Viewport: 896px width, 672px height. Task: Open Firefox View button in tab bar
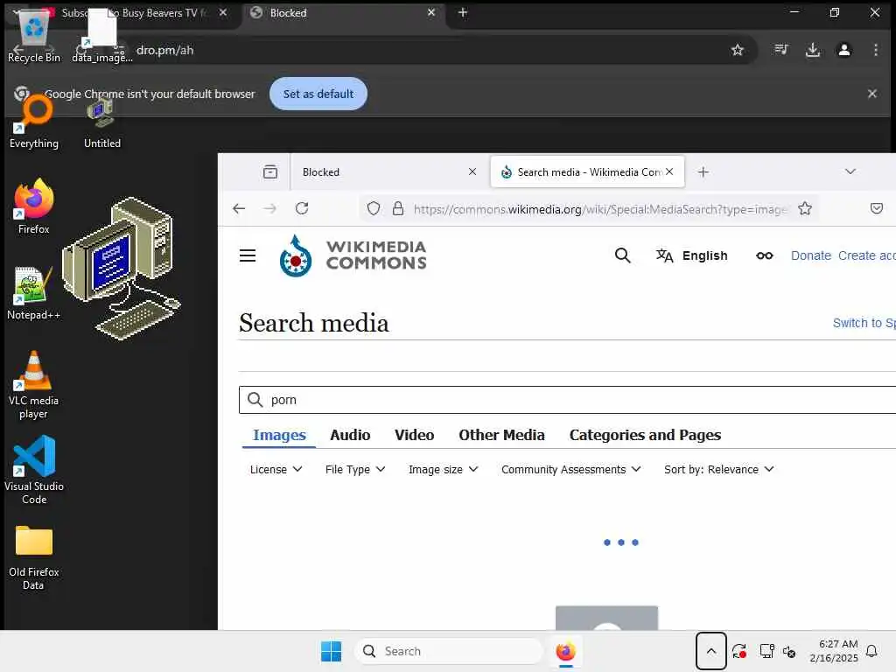(269, 171)
